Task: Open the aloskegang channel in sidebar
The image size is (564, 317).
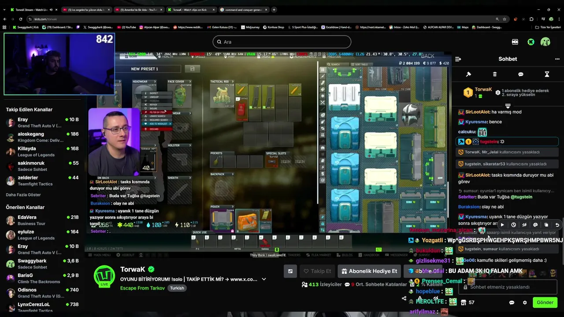Action: point(42,137)
